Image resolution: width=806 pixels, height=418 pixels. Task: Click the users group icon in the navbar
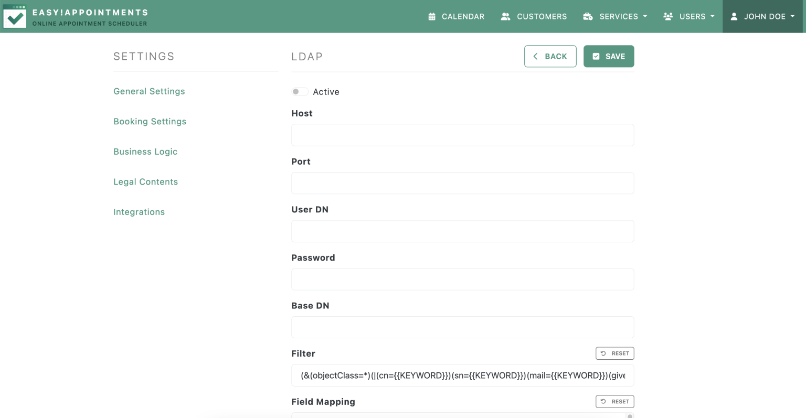(x=668, y=16)
